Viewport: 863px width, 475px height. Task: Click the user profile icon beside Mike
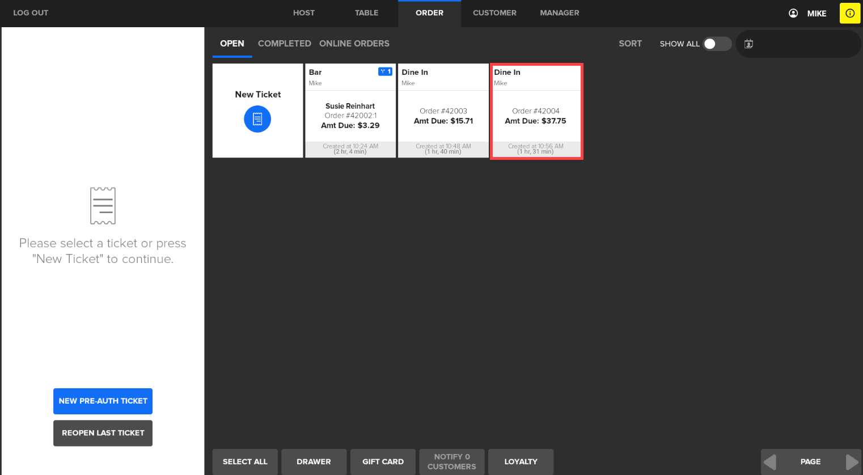[x=793, y=13]
